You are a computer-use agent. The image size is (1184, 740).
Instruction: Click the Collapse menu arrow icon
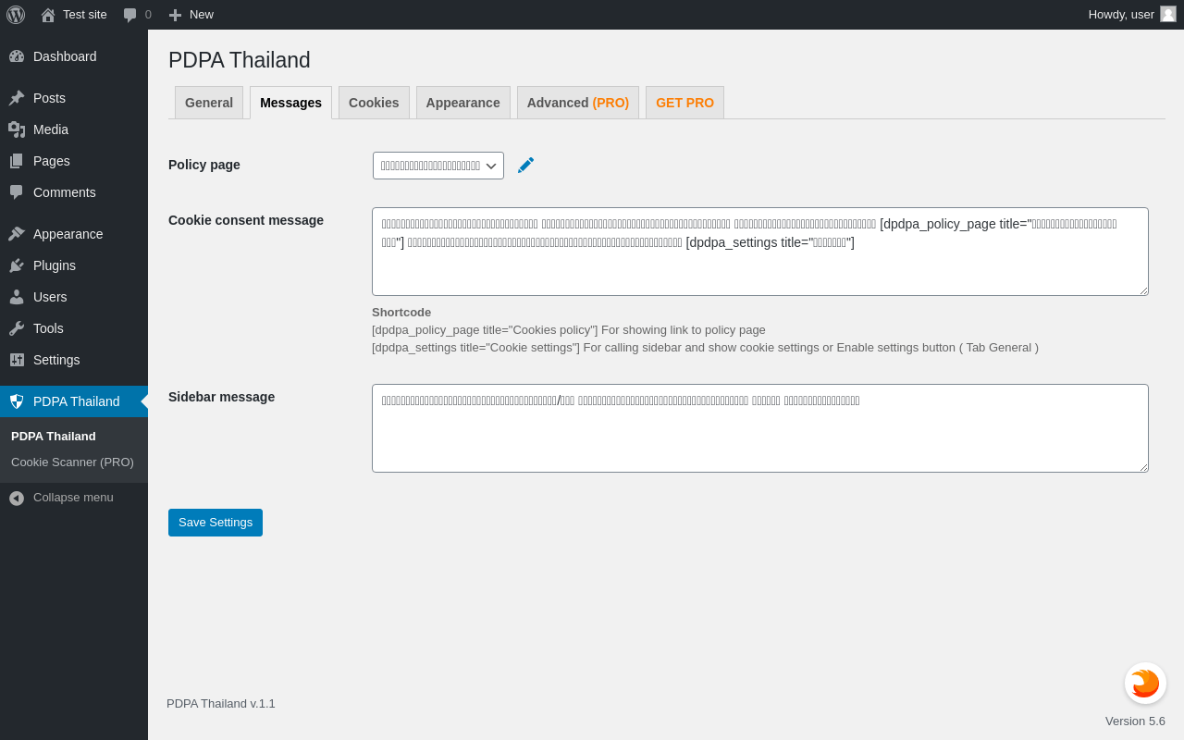coord(17,498)
